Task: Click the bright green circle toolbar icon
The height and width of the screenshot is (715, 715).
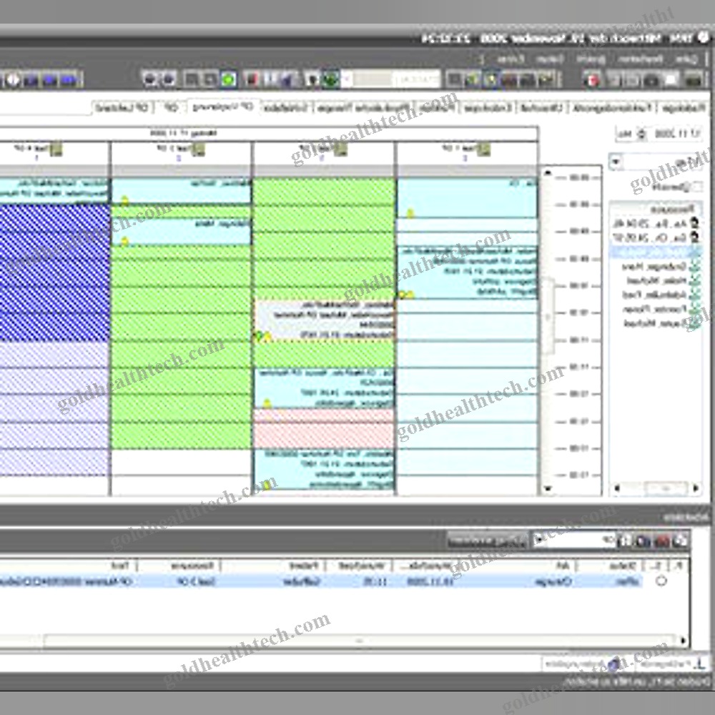Action: click(x=229, y=79)
